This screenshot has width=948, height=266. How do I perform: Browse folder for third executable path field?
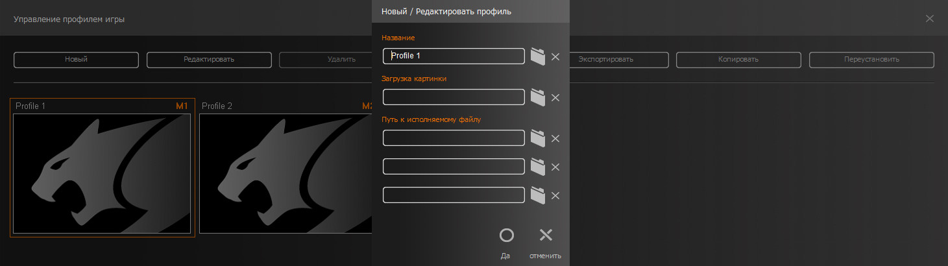click(x=537, y=195)
